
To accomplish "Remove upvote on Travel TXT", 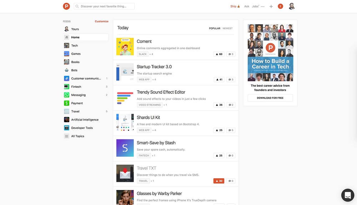I will pyautogui.click(x=219, y=181).
